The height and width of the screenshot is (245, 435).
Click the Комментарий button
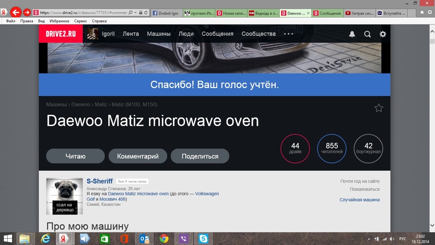[138, 156]
